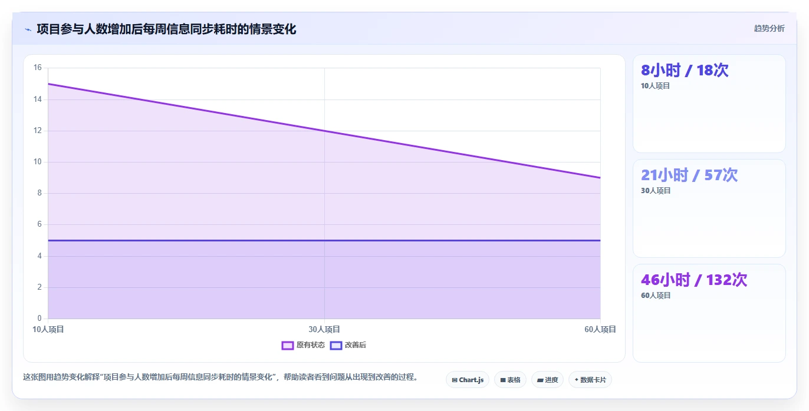Click the 60人项目 caption under 46小时 card

click(x=656, y=296)
